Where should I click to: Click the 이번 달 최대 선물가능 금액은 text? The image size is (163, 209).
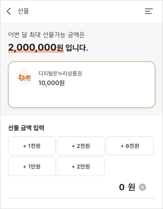click(46, 35)
